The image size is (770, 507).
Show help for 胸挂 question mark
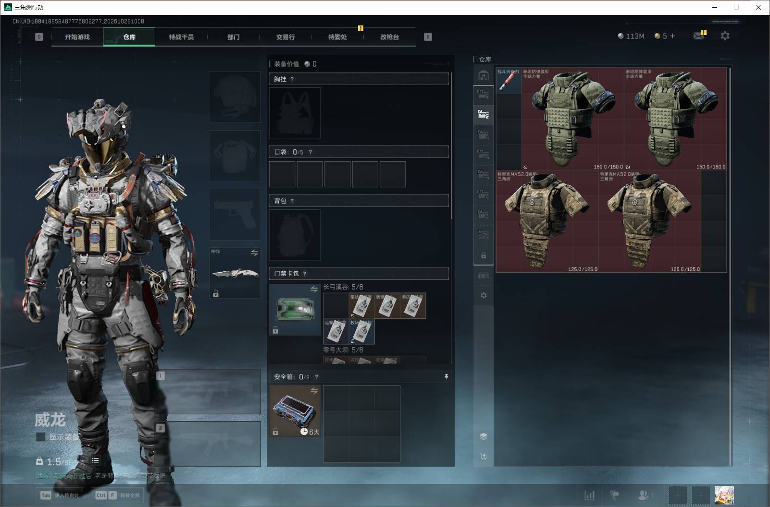(292, 79)
